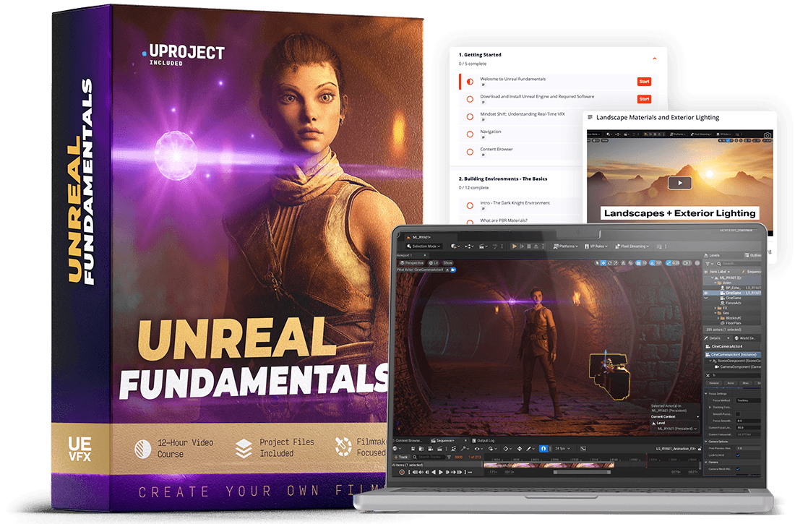Image resolution: width=795 pixels, height=524 pixels.
Task: Open the 24 fps frame rate dropdown
Action: (562, 448)
